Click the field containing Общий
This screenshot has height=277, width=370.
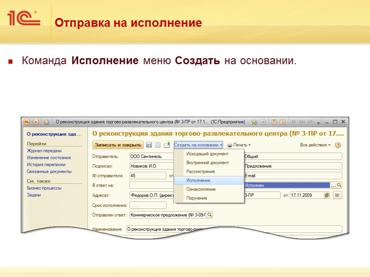pos(293,157)
